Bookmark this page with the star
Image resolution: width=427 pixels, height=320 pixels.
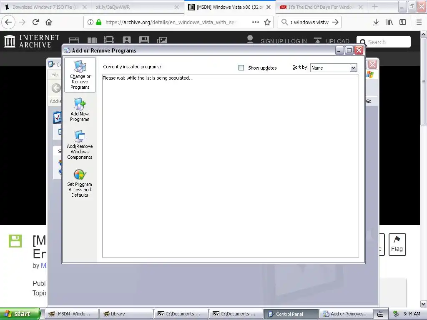pos(267,22)
